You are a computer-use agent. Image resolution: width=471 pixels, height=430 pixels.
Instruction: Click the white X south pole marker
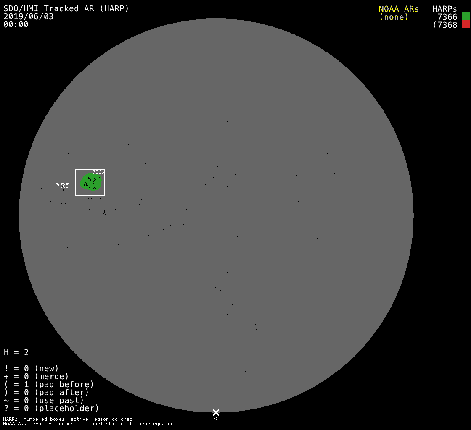point(216,412)
